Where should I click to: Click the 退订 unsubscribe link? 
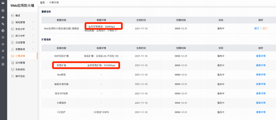click(265, 29)
